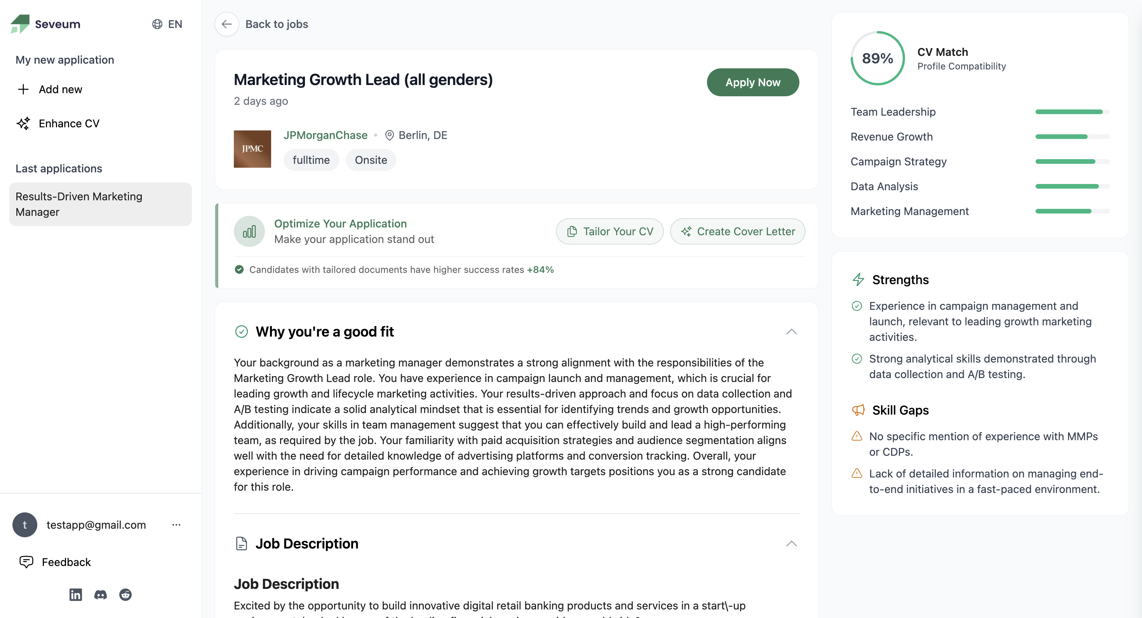The image size is (1142, 618).
Task: Click the Optimize Your Application heading
Action: pos(340,224)
